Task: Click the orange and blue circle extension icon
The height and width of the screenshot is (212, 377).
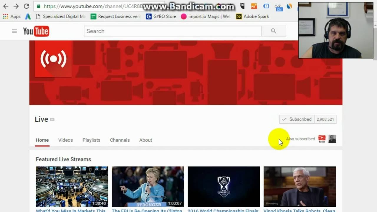Action: 290,6
